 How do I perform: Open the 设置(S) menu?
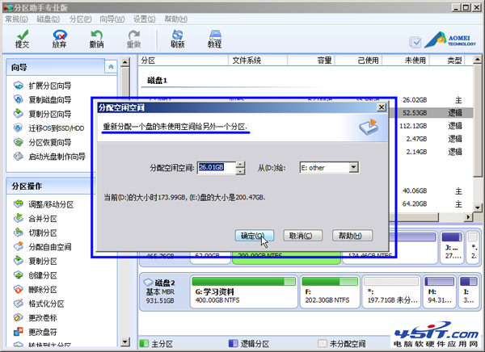click(144, 19)
